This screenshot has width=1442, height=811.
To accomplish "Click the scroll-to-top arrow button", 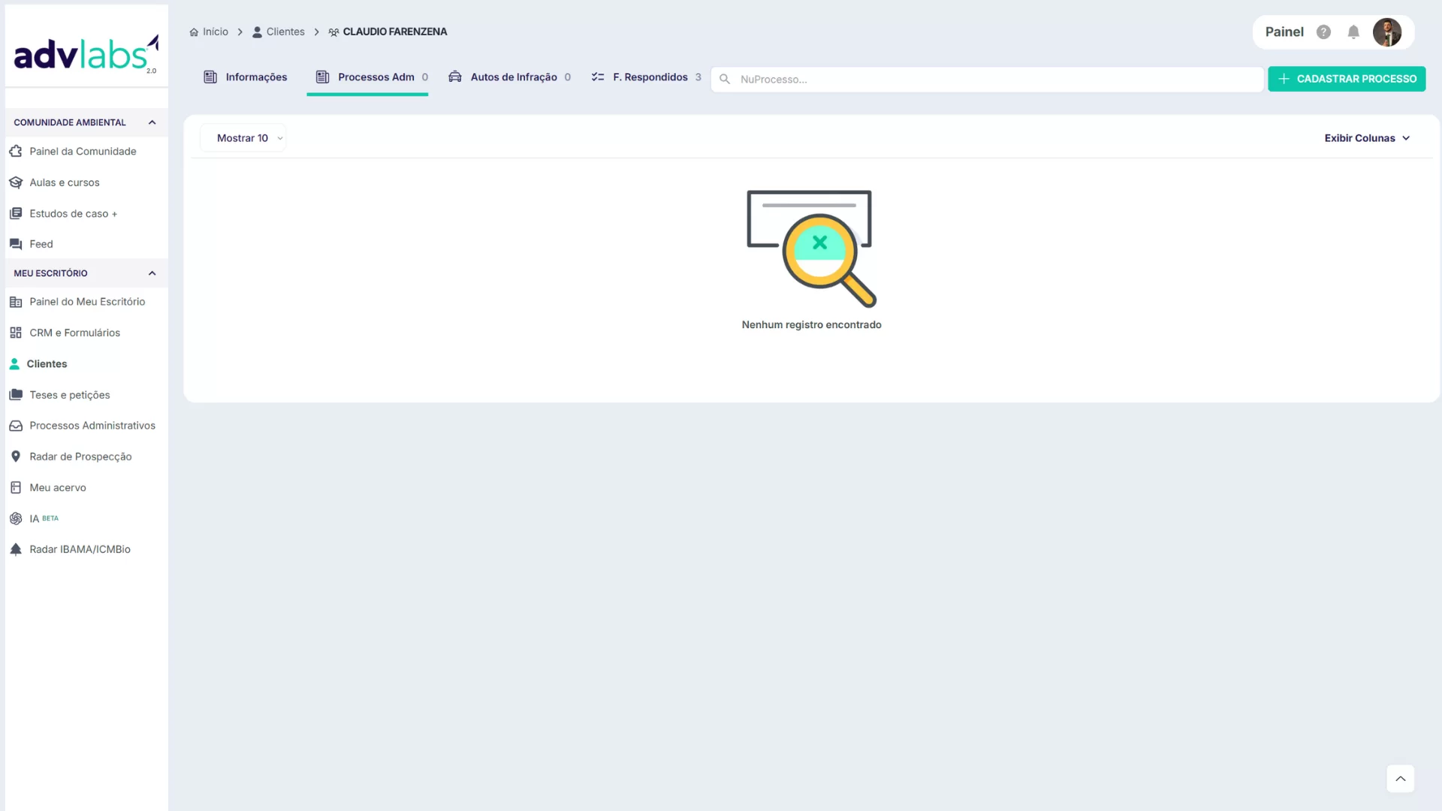I will (x=1400, y=779).
